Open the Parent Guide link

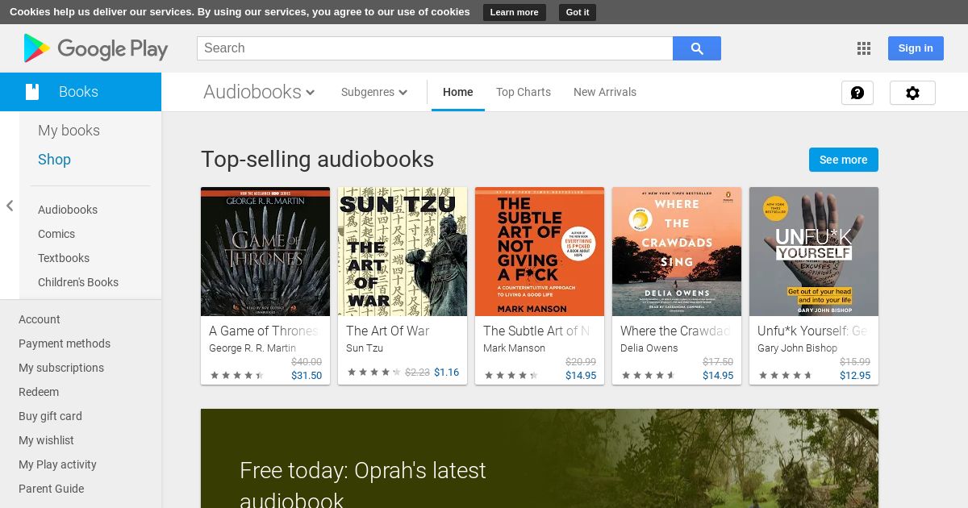pyautogui.click(x=51, y=489)
